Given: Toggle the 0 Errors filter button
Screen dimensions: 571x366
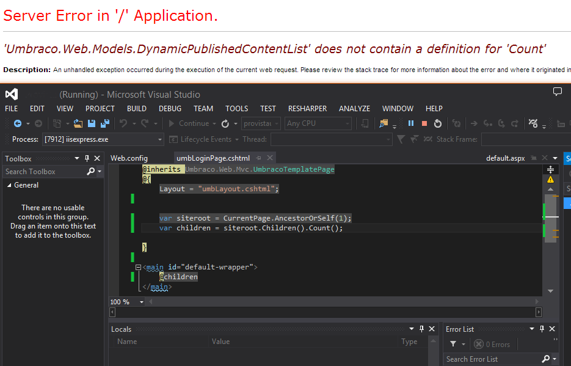Looking at the screenshot, I should (492, 344).
